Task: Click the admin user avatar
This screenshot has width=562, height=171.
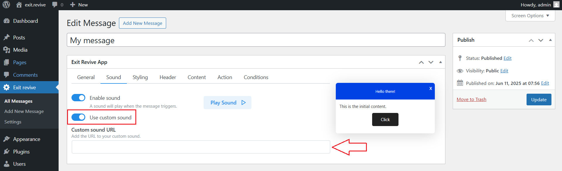Action: [556, 5]
